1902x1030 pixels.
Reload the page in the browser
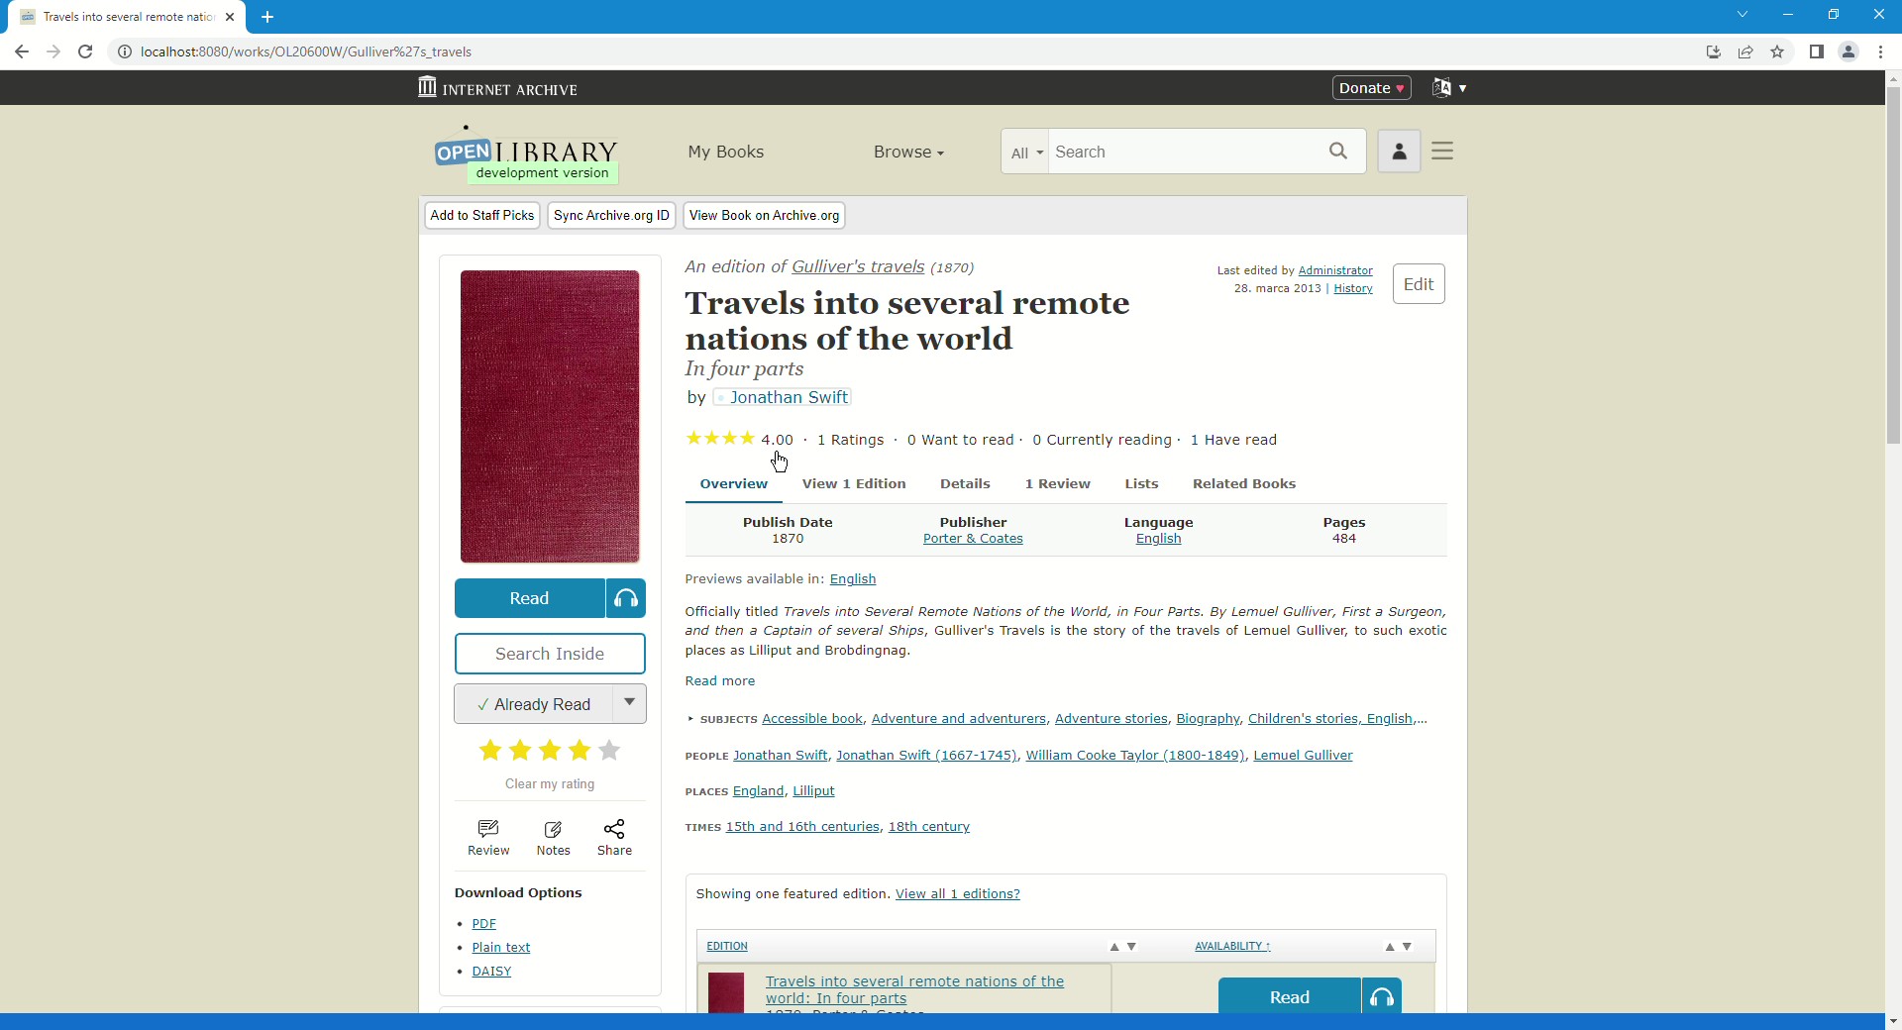(x=85, y=51)
